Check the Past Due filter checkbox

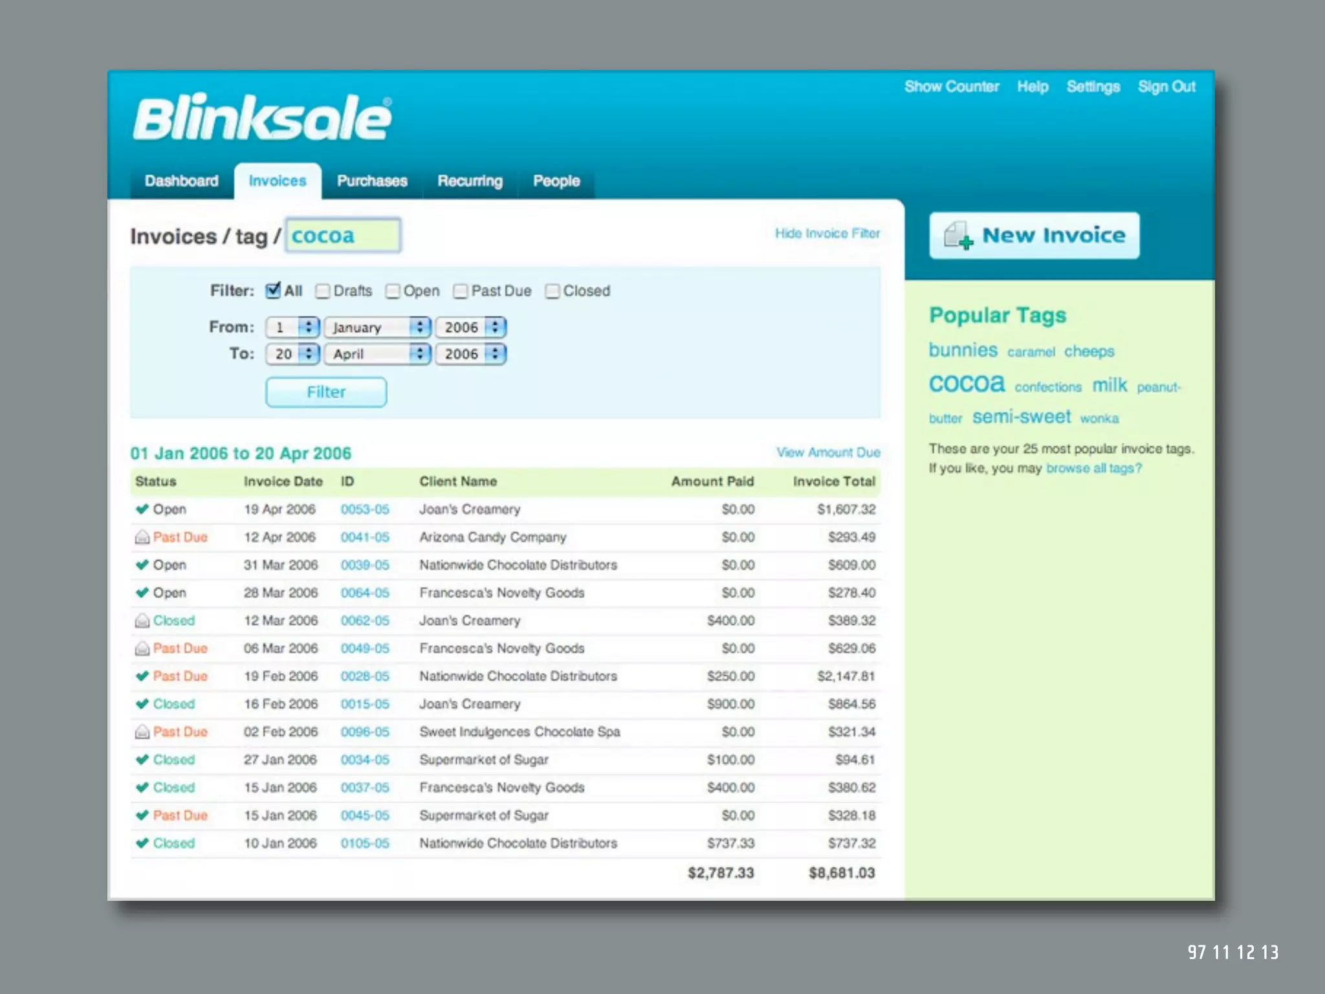point(460,291)
